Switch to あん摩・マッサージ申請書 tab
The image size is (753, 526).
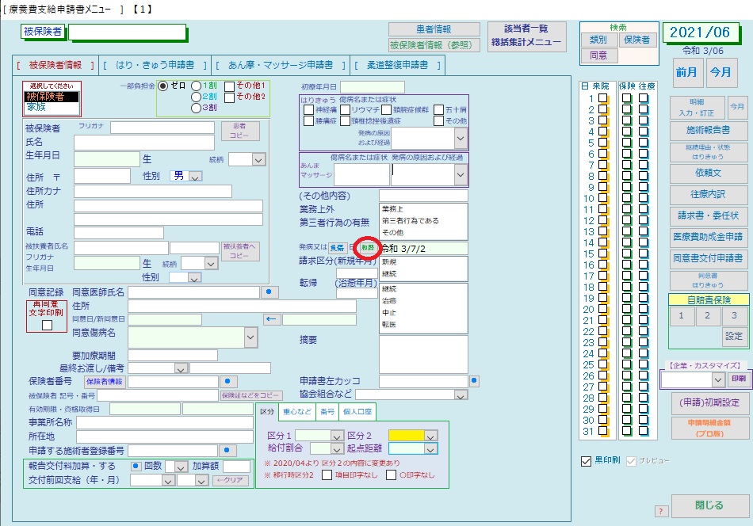point(281,65)
